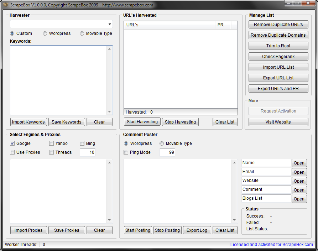Click the Comment input field
Viewport: 318px width, 251px height.
tap(266, 189)
